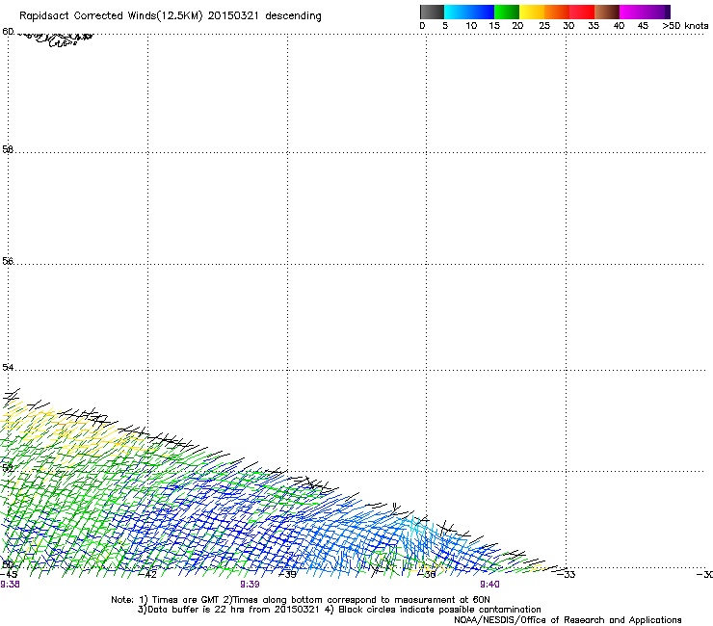The height and width of the screenshot is (626, 713).
Task: Click the 'NOAA/NESDIS/Office of Research and Applications' credit
Action: 568,620
